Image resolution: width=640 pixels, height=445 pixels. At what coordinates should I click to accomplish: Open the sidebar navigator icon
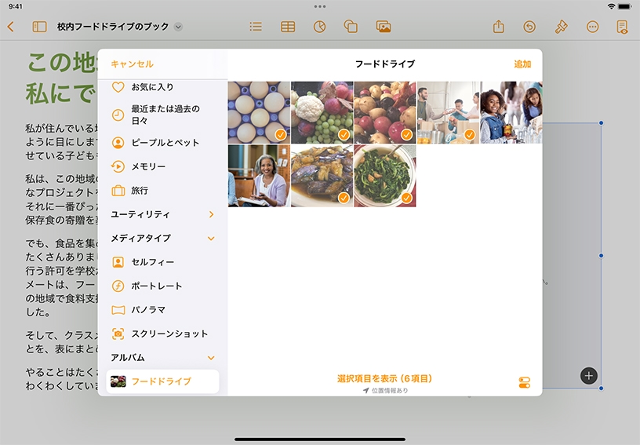coord(39,27)
